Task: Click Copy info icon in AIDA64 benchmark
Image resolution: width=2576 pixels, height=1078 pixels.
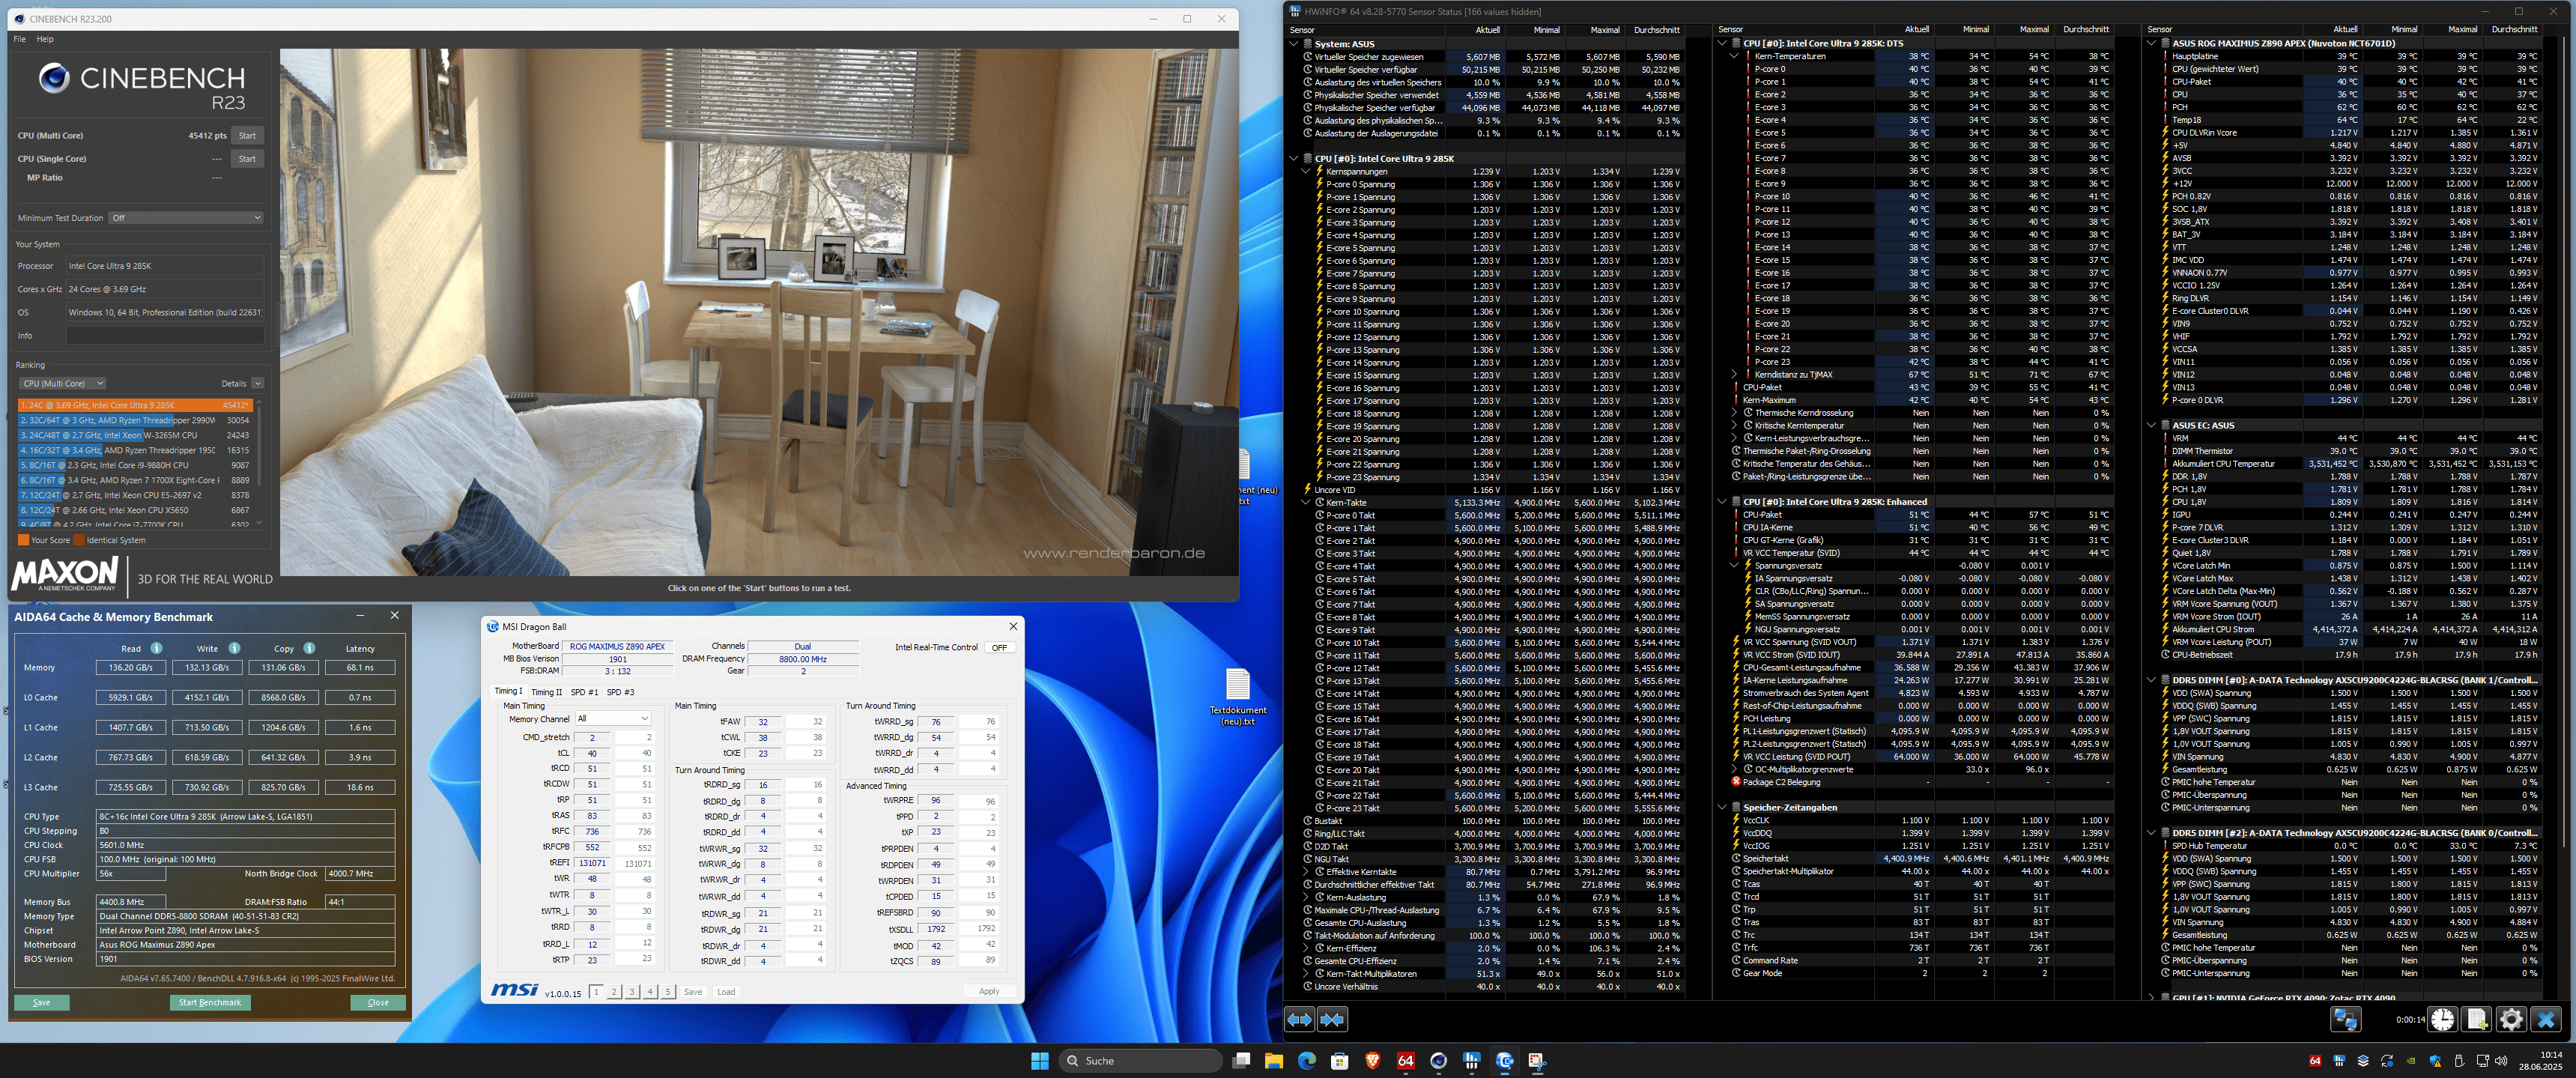Action: (x=309, y=648)
